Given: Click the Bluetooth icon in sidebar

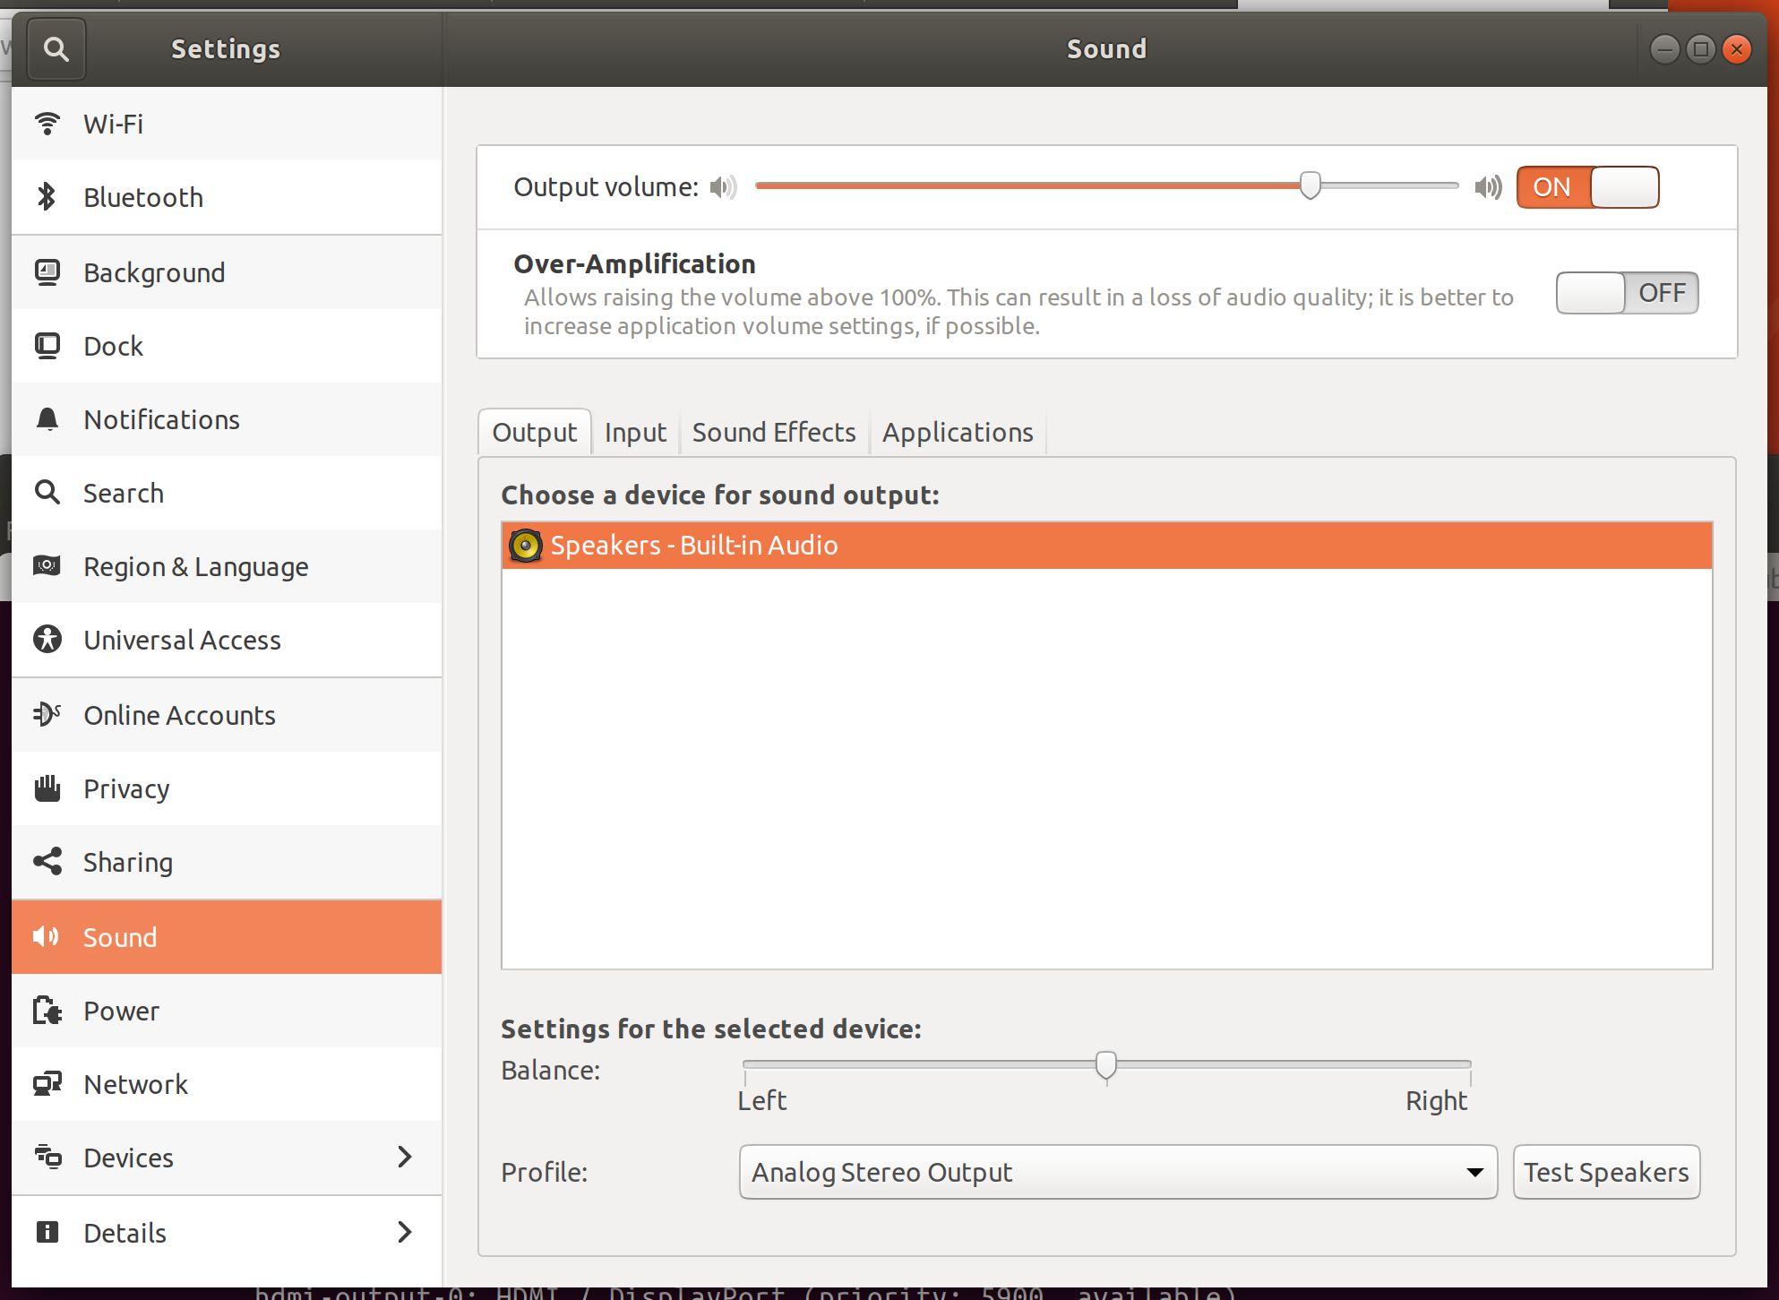Looking at the screenshot, I should click(x=47, y=197).
